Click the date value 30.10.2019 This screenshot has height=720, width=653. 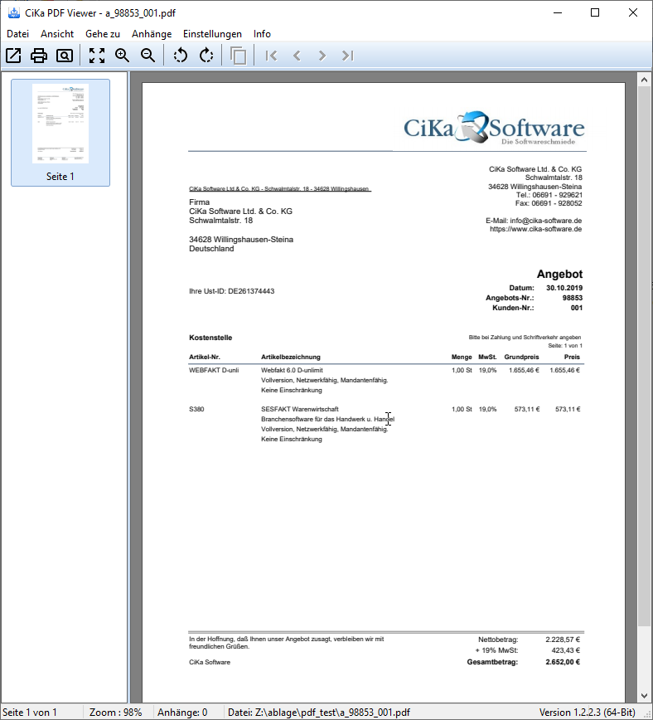(x=564, y=288)
